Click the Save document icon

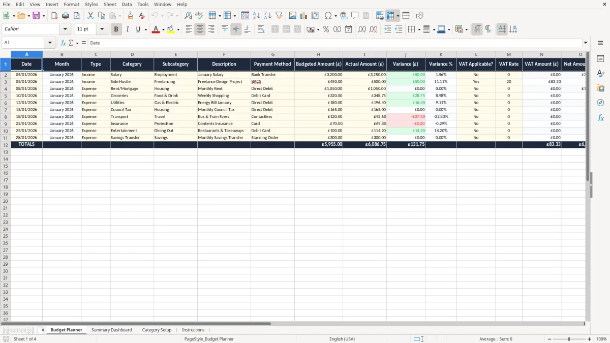coord(36,16)
